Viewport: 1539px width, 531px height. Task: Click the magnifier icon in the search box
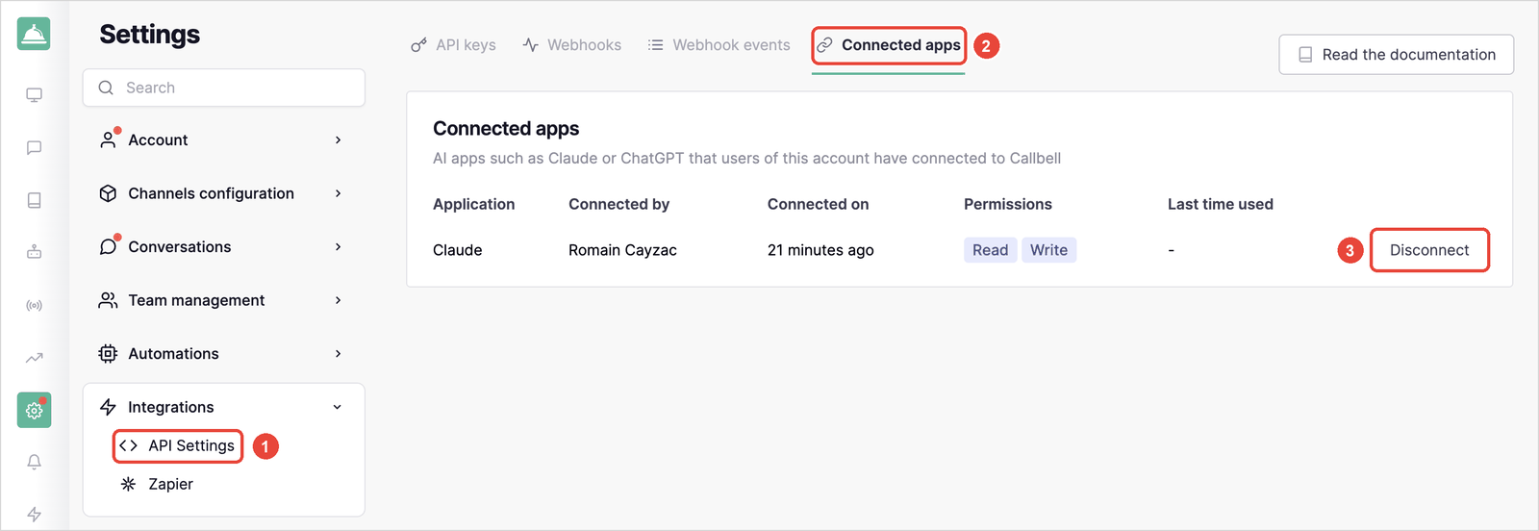(x=106, y=88)
